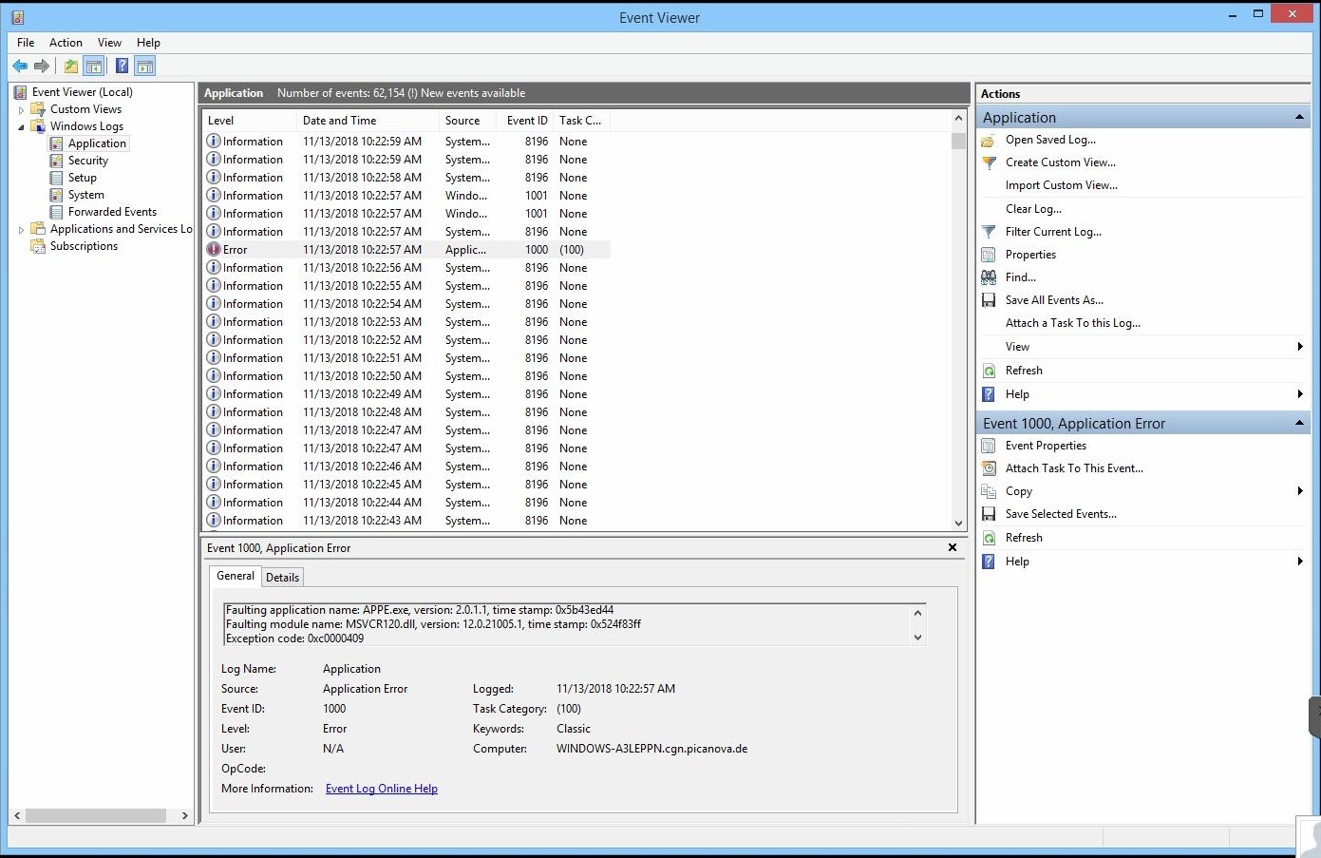The width and height of the screenshot is (1321, 858).
Task: Click Clear Log in the Actions pane
Action: point(1033,208)
